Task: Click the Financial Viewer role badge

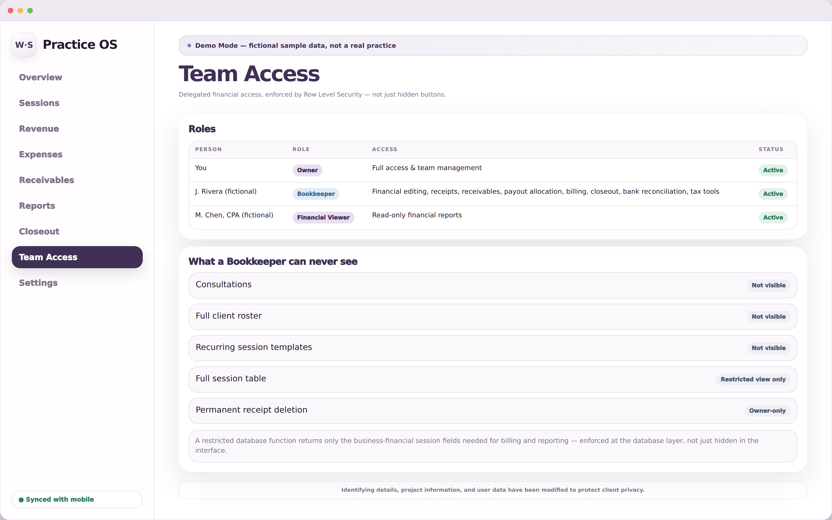Action: click(323, 217)
